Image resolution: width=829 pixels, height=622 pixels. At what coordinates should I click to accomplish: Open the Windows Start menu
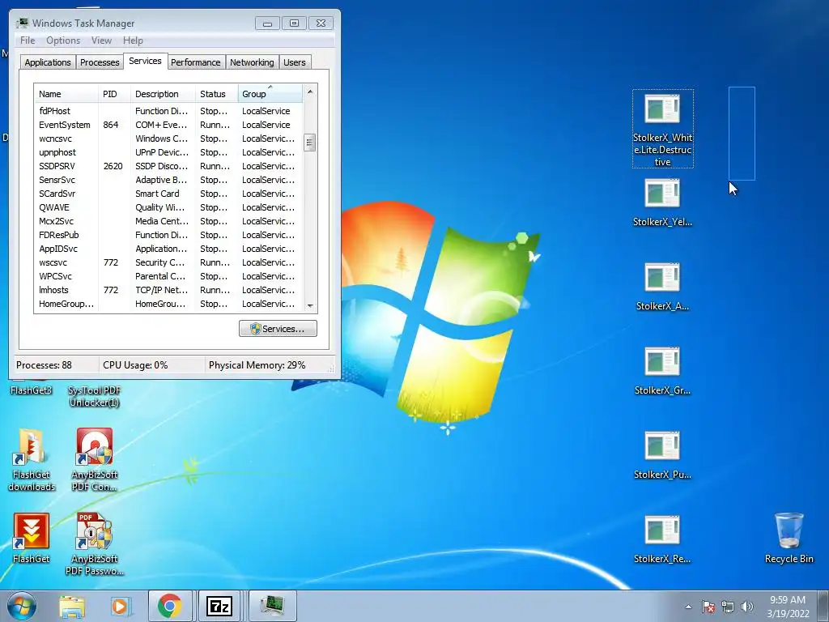point(22,606)
